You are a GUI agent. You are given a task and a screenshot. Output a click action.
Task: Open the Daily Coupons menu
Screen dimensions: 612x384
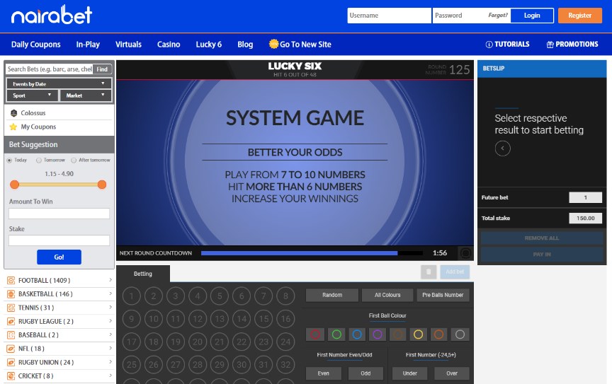36,45
